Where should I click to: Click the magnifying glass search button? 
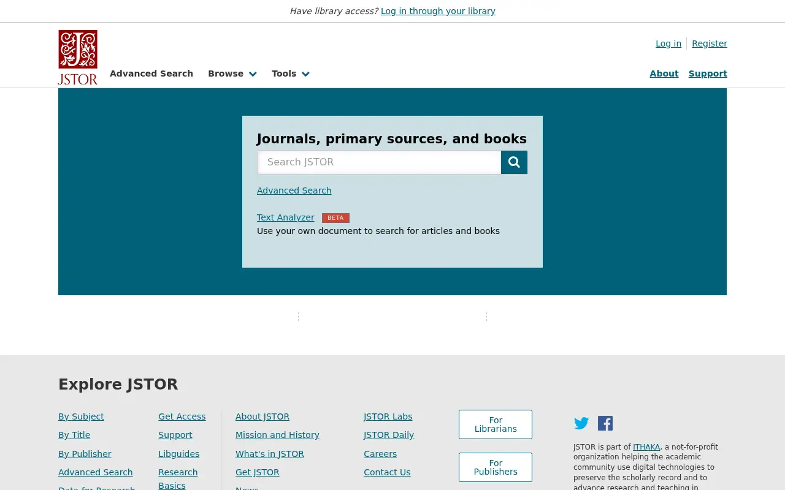click(514, 162)
